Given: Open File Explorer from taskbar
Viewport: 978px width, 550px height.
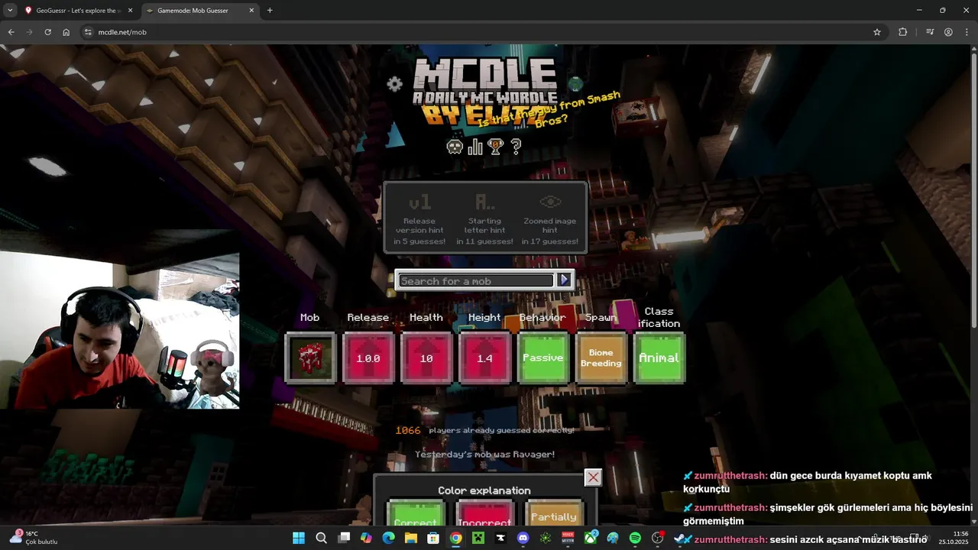Looking at the screenshot, I should point(411,538).
